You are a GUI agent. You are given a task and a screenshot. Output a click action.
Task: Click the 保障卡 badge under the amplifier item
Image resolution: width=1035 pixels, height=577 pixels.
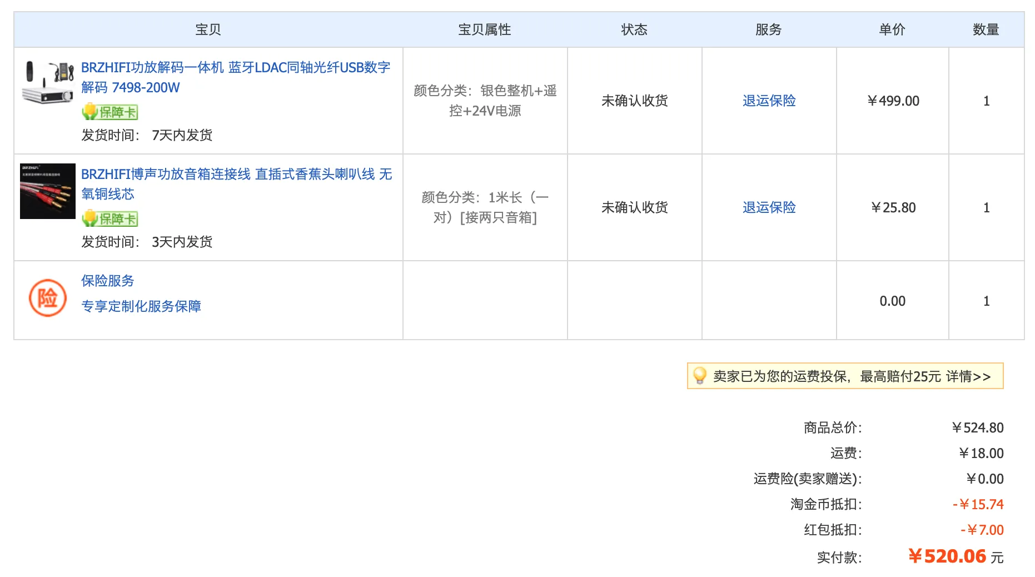point(110,112)
